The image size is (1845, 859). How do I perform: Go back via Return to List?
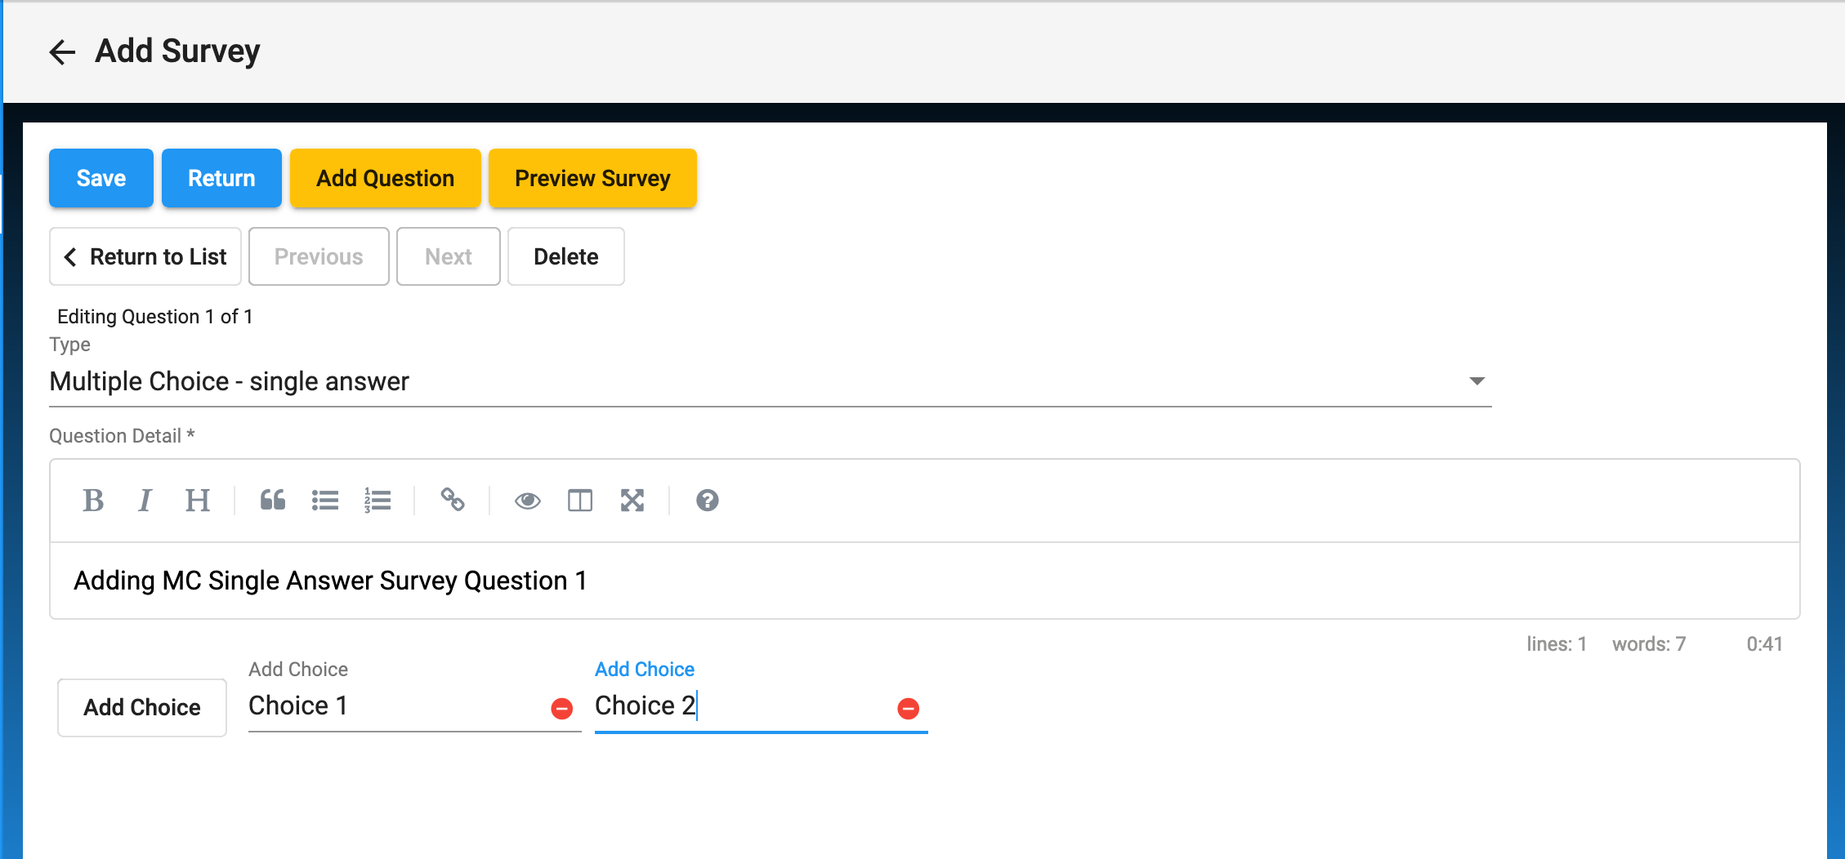pos(145,256)
